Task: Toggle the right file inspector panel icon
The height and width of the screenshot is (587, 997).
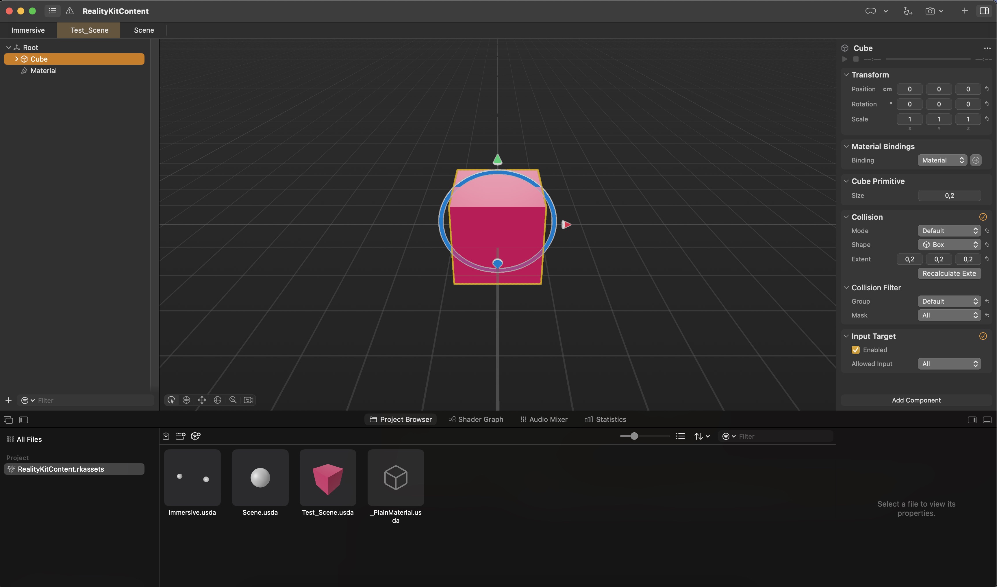Action: 972,420
